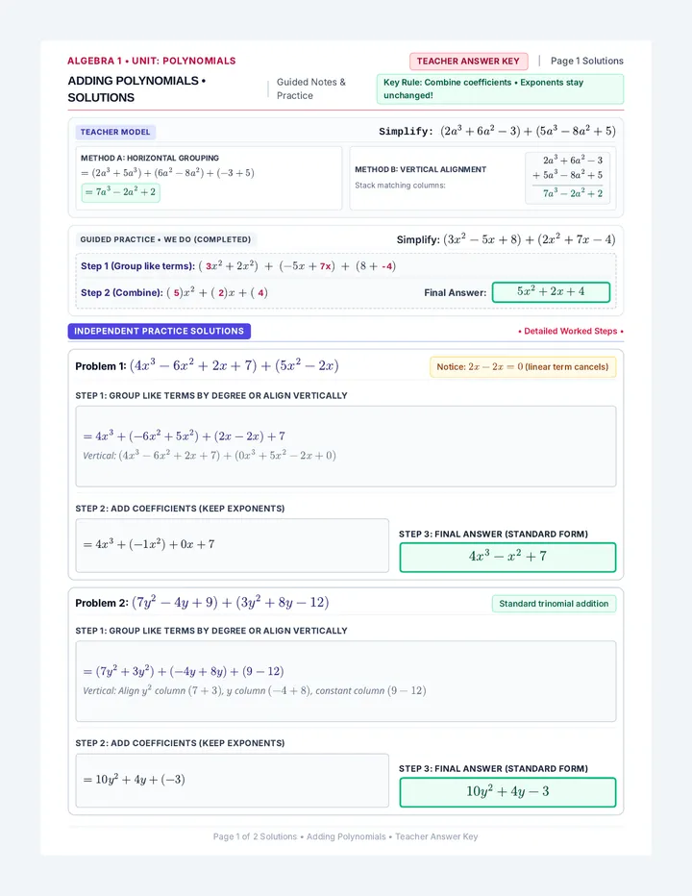
Task: Click the TEACHER MODEL tag
Action: click(x=115, y=132)
